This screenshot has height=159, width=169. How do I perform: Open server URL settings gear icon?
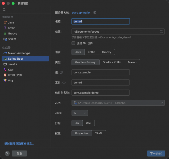[95, 12]
